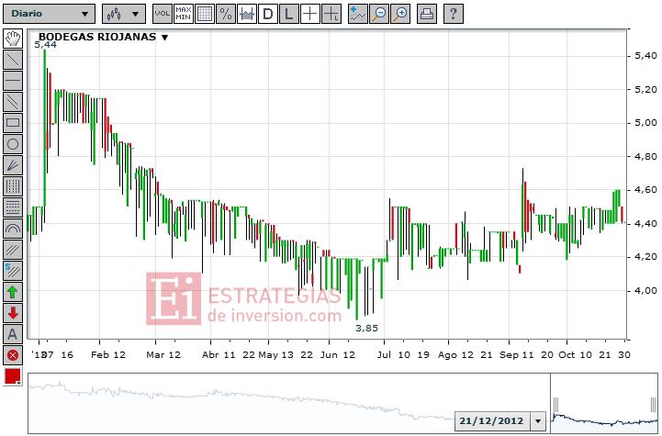Enable the crosshair cursor tool
The width and height of the screenshot is (662, 436).
[310, 14]
